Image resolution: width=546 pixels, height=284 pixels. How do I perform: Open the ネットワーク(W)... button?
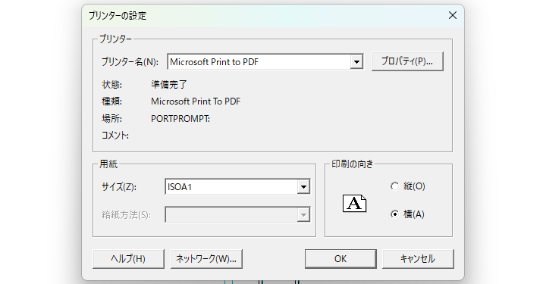[x=206, y=259]
